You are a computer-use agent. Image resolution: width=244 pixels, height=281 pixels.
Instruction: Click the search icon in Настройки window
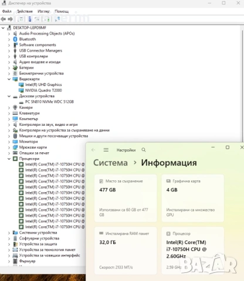pos(144,150)
